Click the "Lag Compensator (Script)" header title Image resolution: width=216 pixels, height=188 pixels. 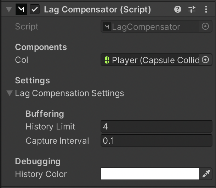(x=97, y=10)
